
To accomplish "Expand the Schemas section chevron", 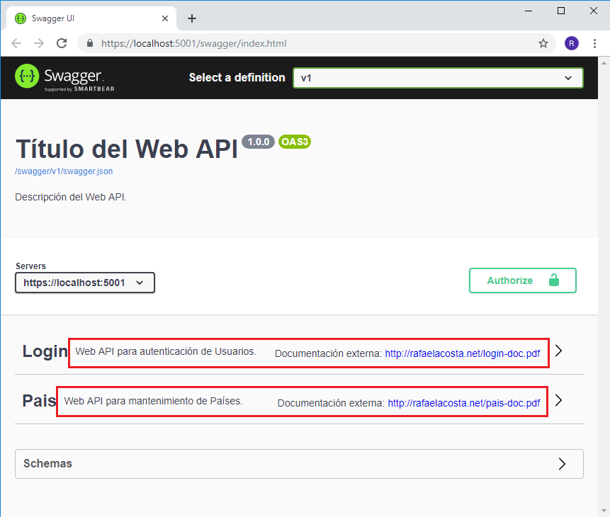I will click(562, 464).
